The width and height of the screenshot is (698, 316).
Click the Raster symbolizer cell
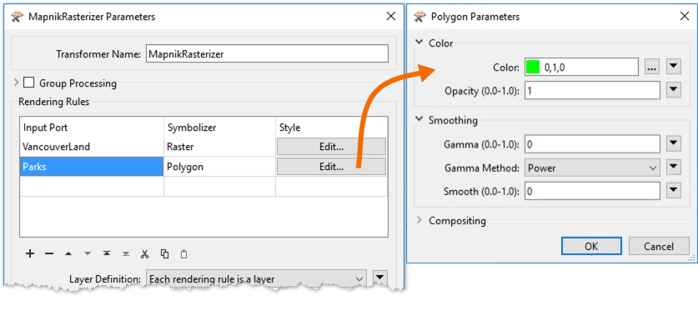[219, 147]
